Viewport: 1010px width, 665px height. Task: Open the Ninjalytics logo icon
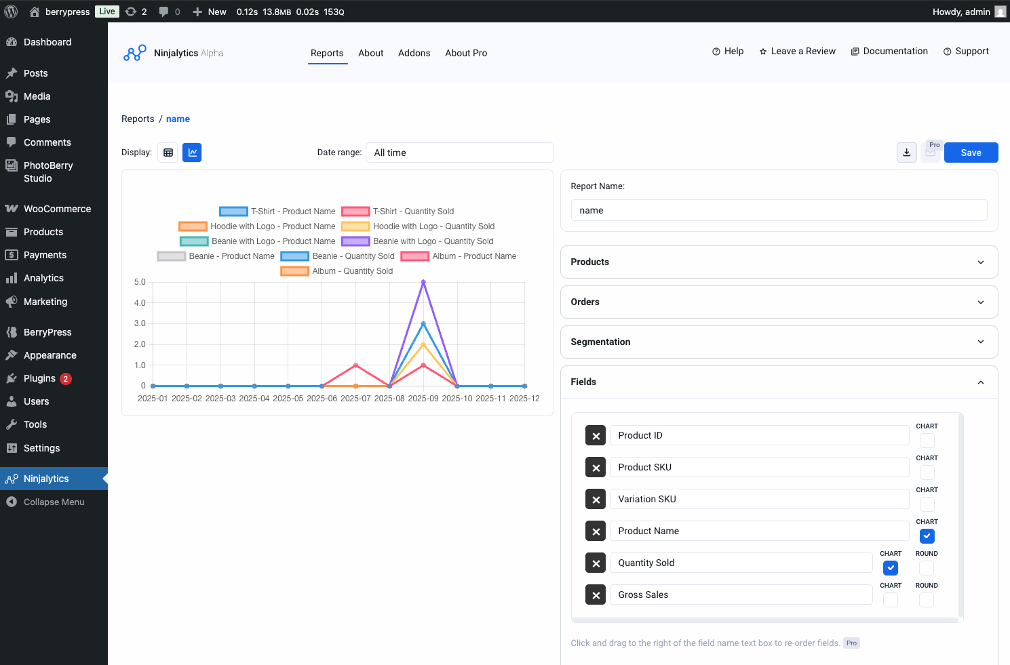click(x=134, y=52)
